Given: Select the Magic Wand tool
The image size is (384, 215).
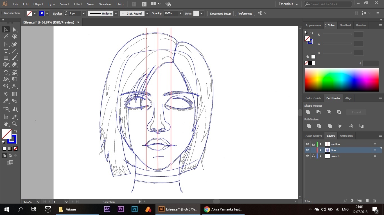Looking at the screenshot, I should point(6,36).
